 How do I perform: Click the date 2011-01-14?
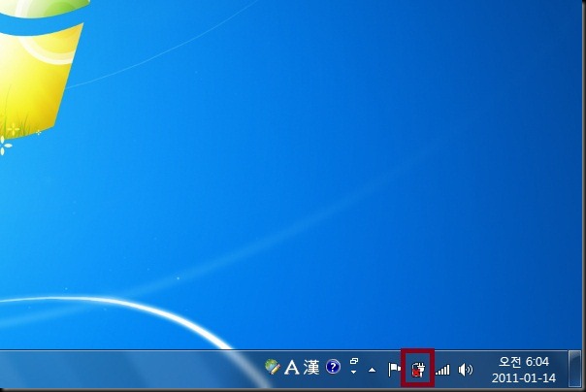tap(524, 378)
